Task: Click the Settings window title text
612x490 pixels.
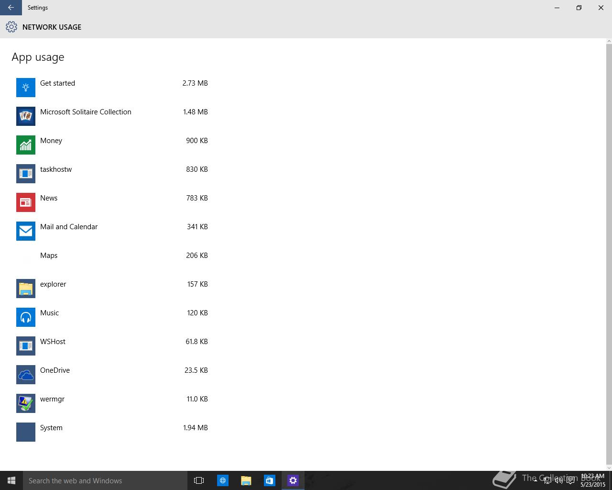Action: [x=38, y=8]
